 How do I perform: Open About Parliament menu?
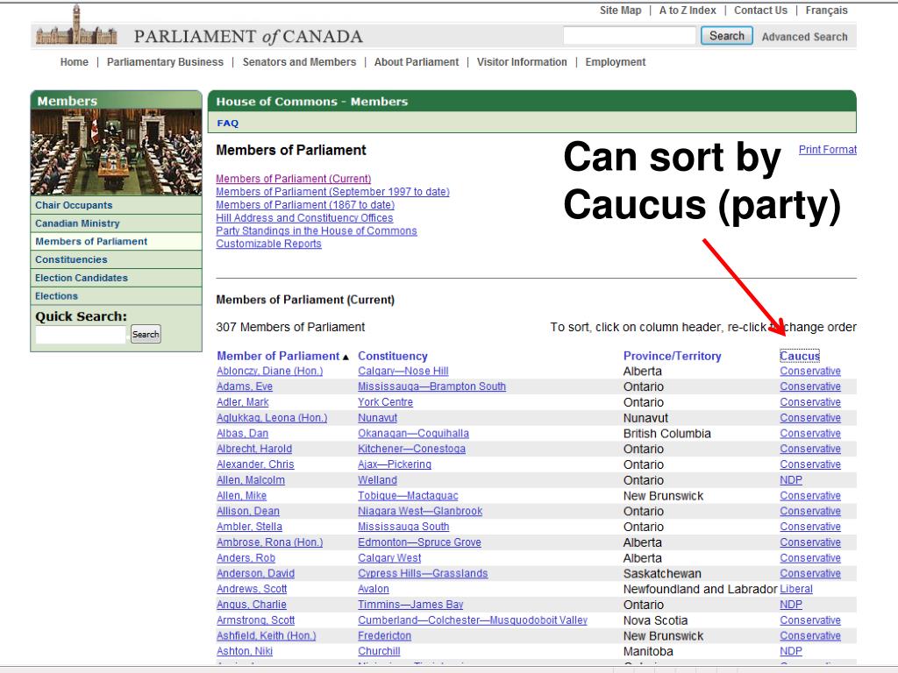tap(417, 62)
